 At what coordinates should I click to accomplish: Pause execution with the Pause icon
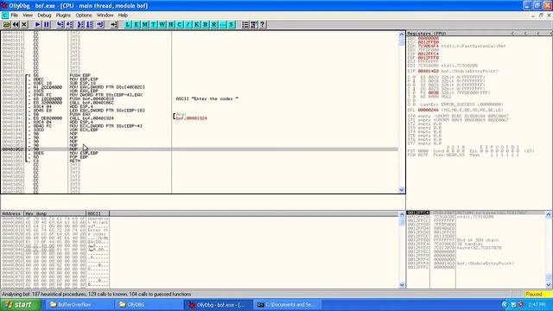tap(46, 24)
